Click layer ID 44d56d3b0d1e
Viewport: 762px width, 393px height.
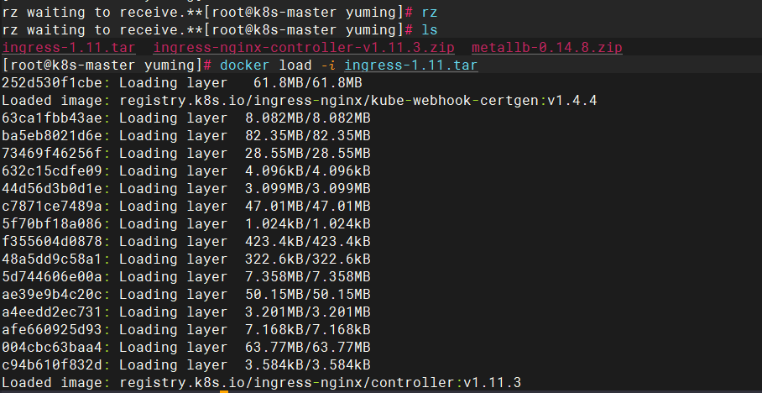pyautogui.click(x=52, y=189)
